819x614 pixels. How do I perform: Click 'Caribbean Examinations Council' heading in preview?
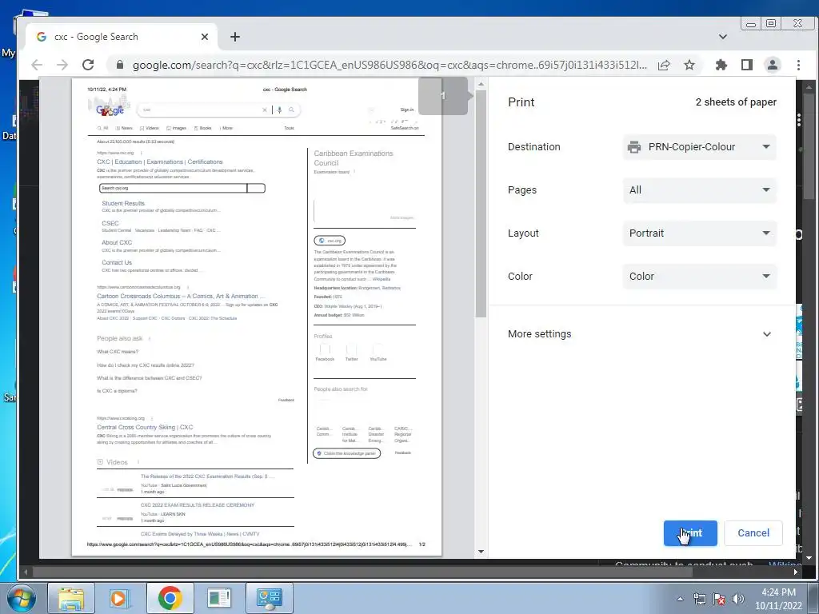coord(354,158)
